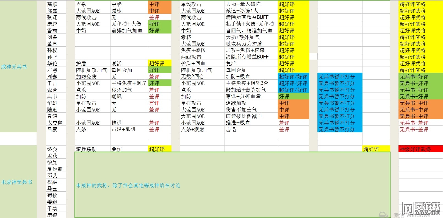Click the 递减加攻 cell in 华雄 row

[251, 103]
